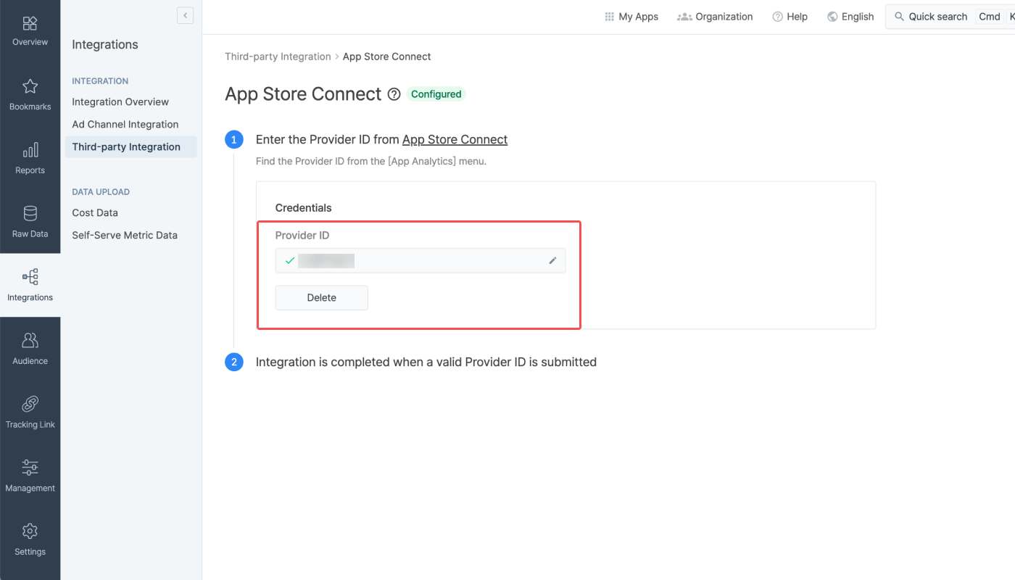Collapse the Integrations side panel
This screenshot has width=1015, height=580.
(185, 15)
